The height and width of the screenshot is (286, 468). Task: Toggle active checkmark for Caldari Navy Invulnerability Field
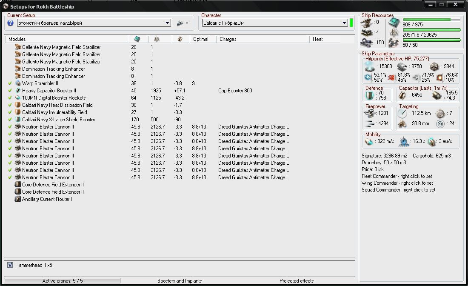point(10,112)
